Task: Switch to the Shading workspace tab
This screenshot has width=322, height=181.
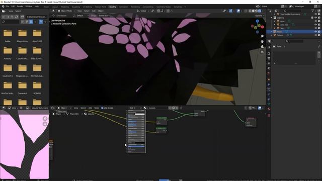Action: pyautogui.click(x=113, y=7)
